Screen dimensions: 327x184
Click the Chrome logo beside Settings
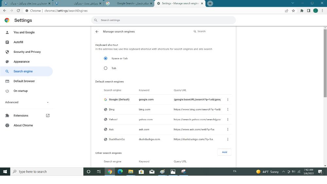tap(7, 20)
